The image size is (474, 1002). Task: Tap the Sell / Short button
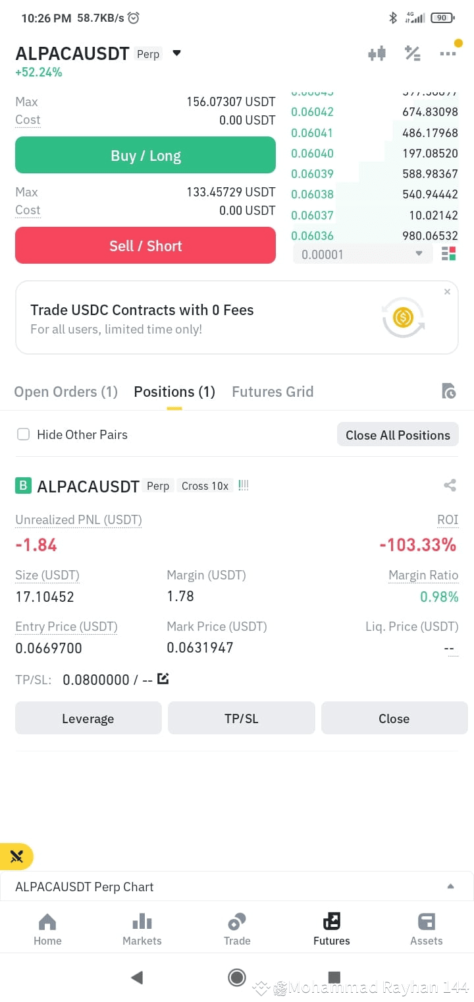(x=145, y=245)
